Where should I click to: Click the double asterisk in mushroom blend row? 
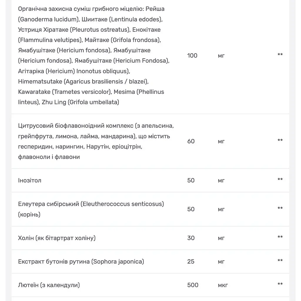point(280,54)
